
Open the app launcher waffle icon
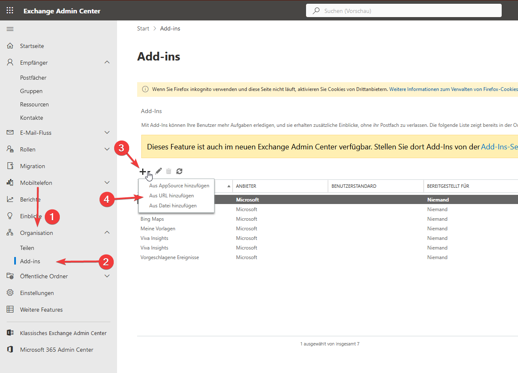10,11
